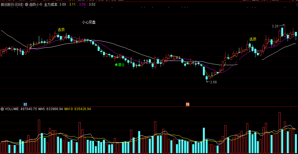Open the indicator dropdown beside 趋势小牛
Image resolution: width=298 pixels, height=154 pixels.
26,4
